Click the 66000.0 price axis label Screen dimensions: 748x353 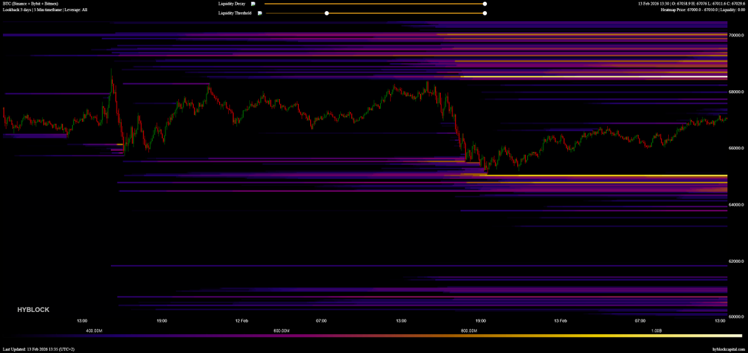pyautogui.click(x=737, y=148)
